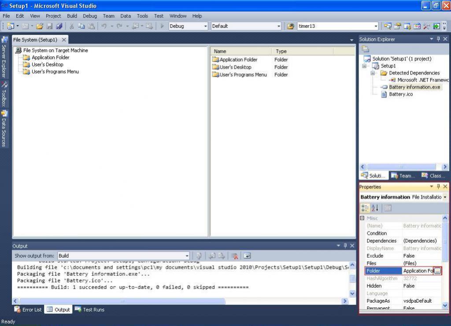This screenshot has height=326, width=451.
Task: Open the Help menu
Action: [197, 16]
